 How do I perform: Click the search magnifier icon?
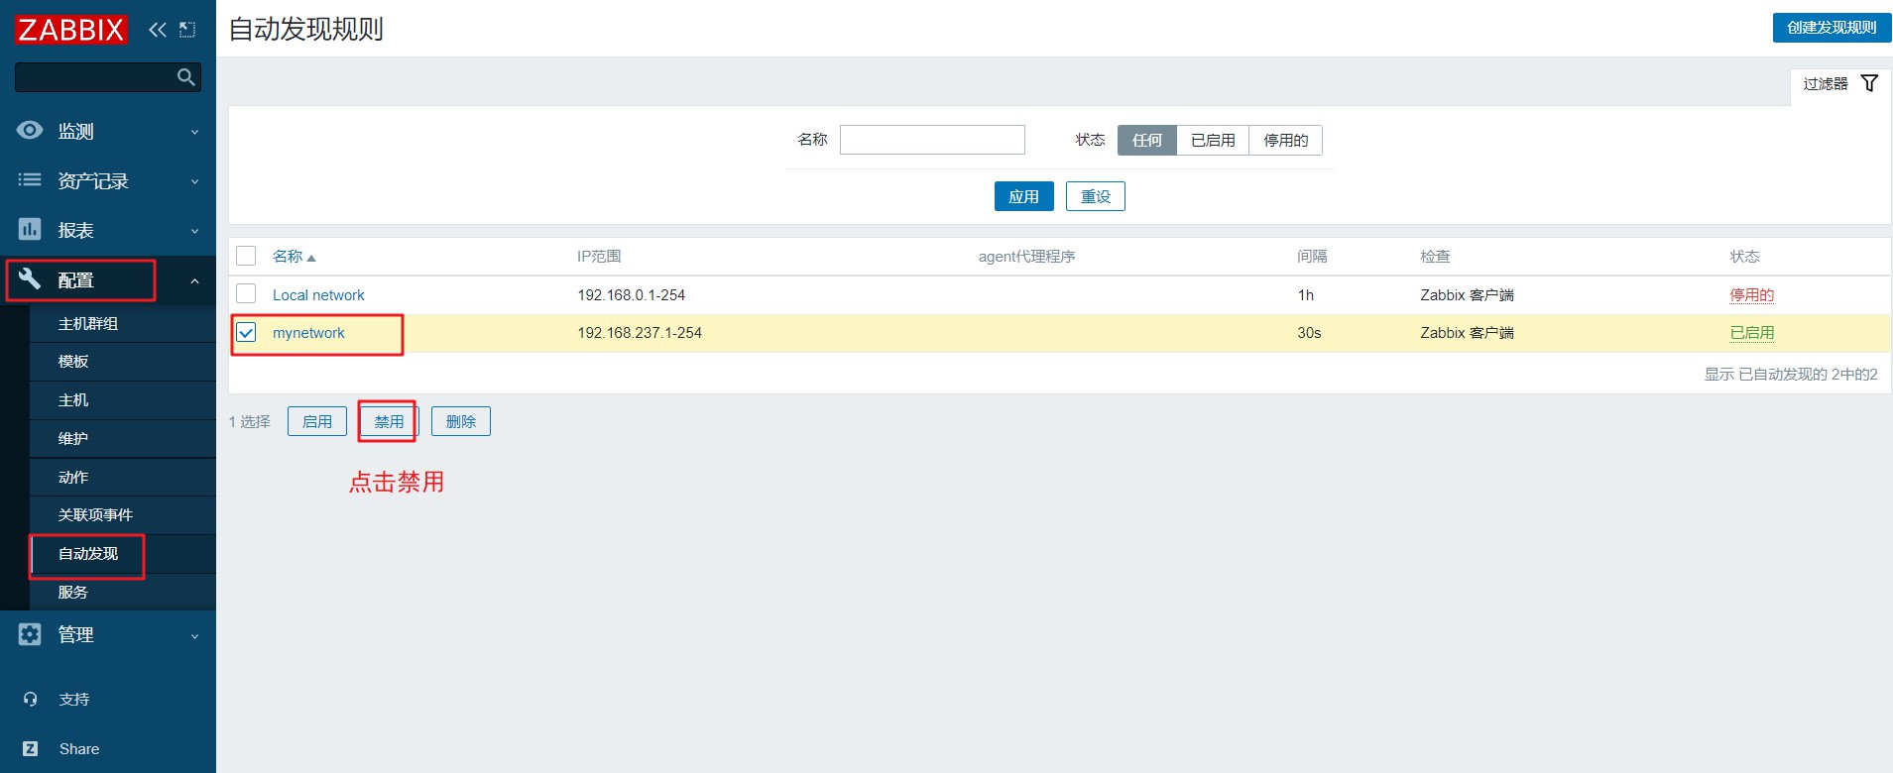185,76
